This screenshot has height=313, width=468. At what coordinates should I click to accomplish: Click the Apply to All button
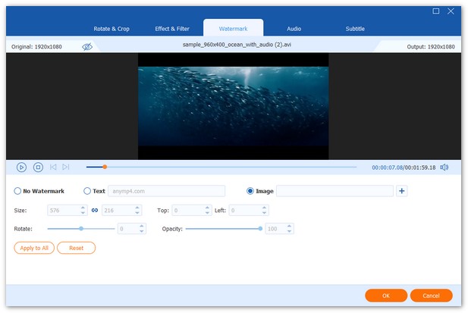pos(34,248)
